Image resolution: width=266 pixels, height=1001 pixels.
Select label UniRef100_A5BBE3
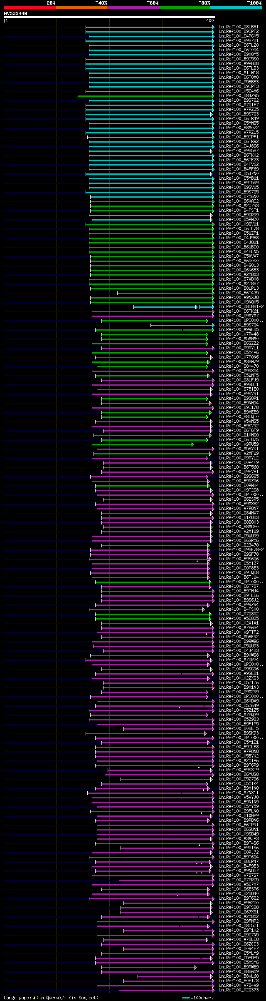239,82
